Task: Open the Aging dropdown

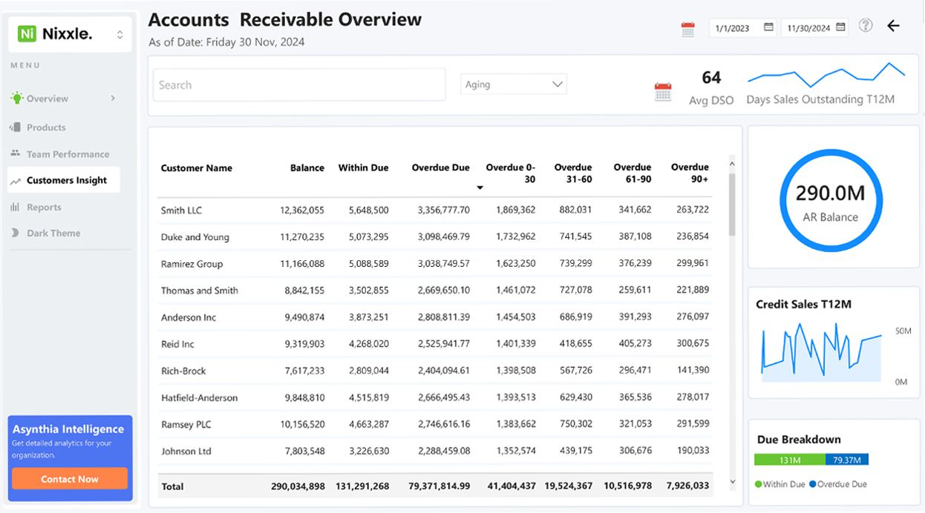Action: click(x=514, y=85)
